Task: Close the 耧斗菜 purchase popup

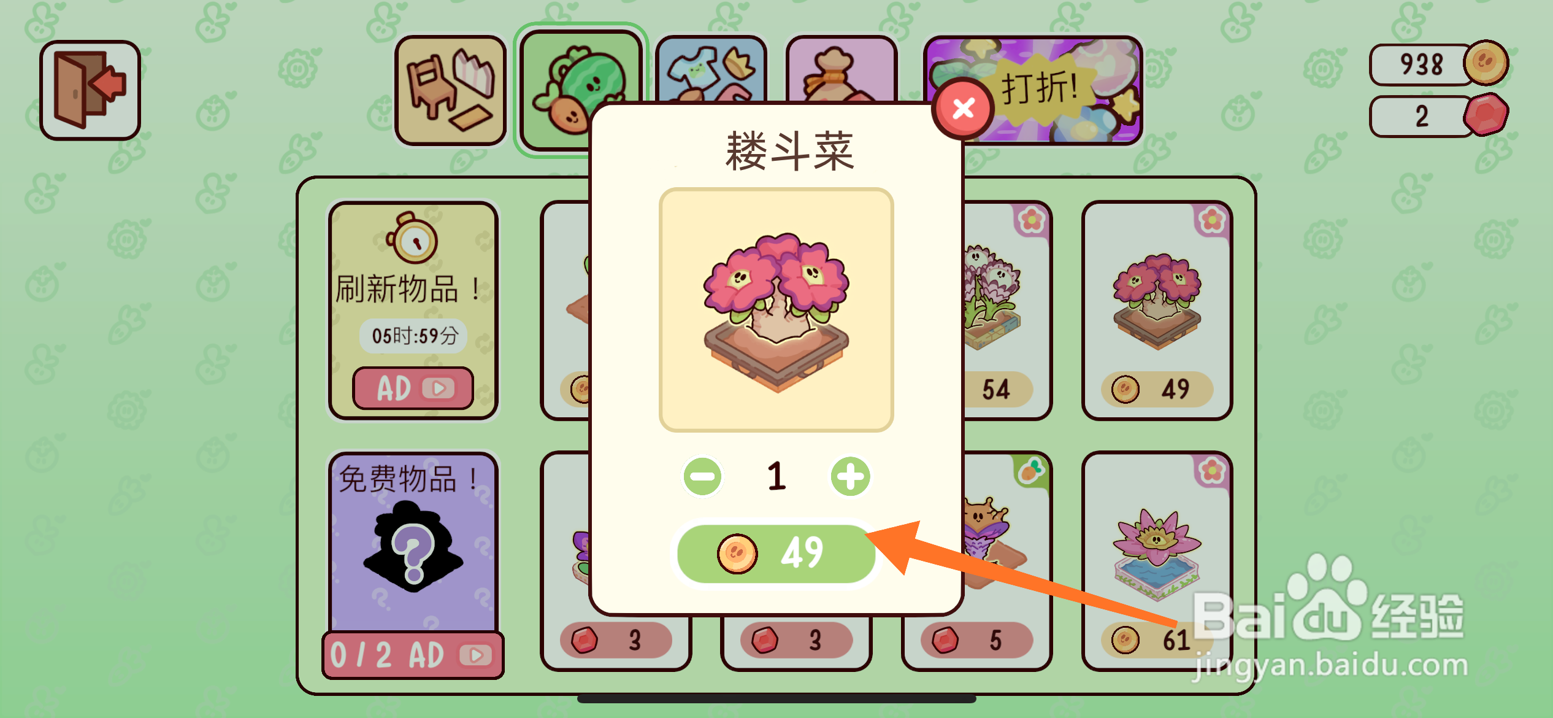Action: pos(963,109)
